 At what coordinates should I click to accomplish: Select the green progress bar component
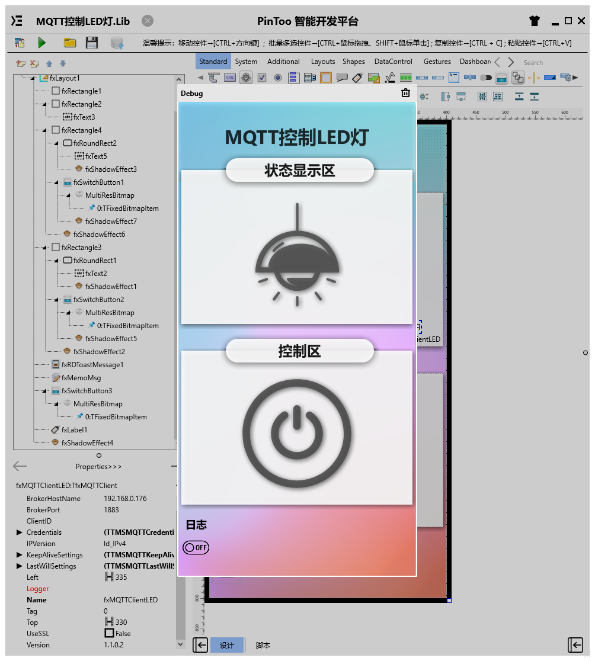pyautogui.click(x=406, y=78)
